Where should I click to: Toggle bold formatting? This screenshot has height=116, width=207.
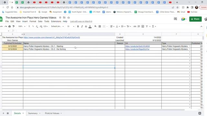point(78,26)
